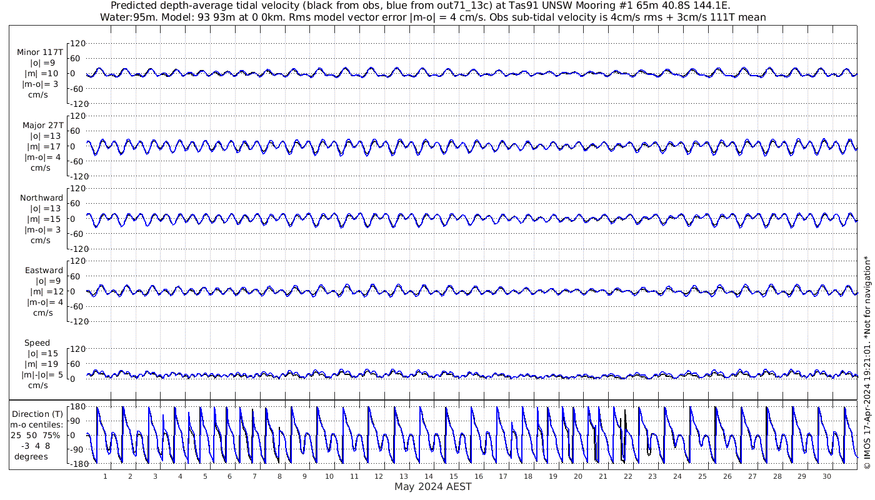Click the "|m|-|o|= 5" speed difference
Screen dimensions: 875x500
click(41, 374)
